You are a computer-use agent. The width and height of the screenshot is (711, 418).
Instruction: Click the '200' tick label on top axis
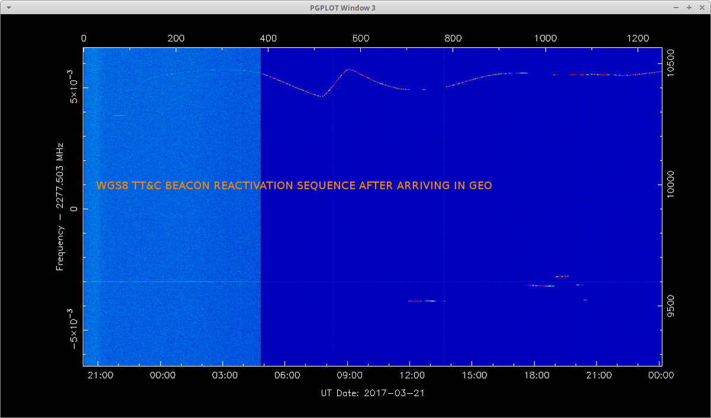[175, 38]
